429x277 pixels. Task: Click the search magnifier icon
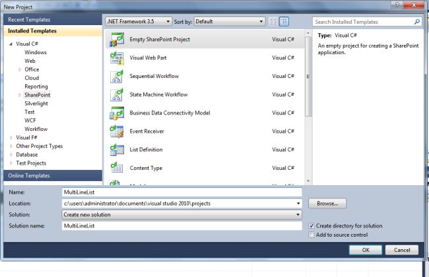[x=417, y=22]
